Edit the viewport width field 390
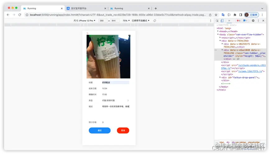This screenshot has width=270, height=154. [103, 20]
